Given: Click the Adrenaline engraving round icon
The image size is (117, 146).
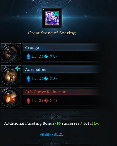Looking at the screenshot, I should [x=11, y=75].
